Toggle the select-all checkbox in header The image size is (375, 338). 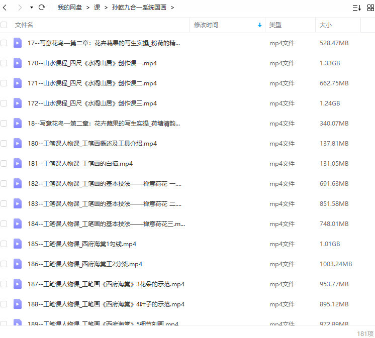coord(4,25)
